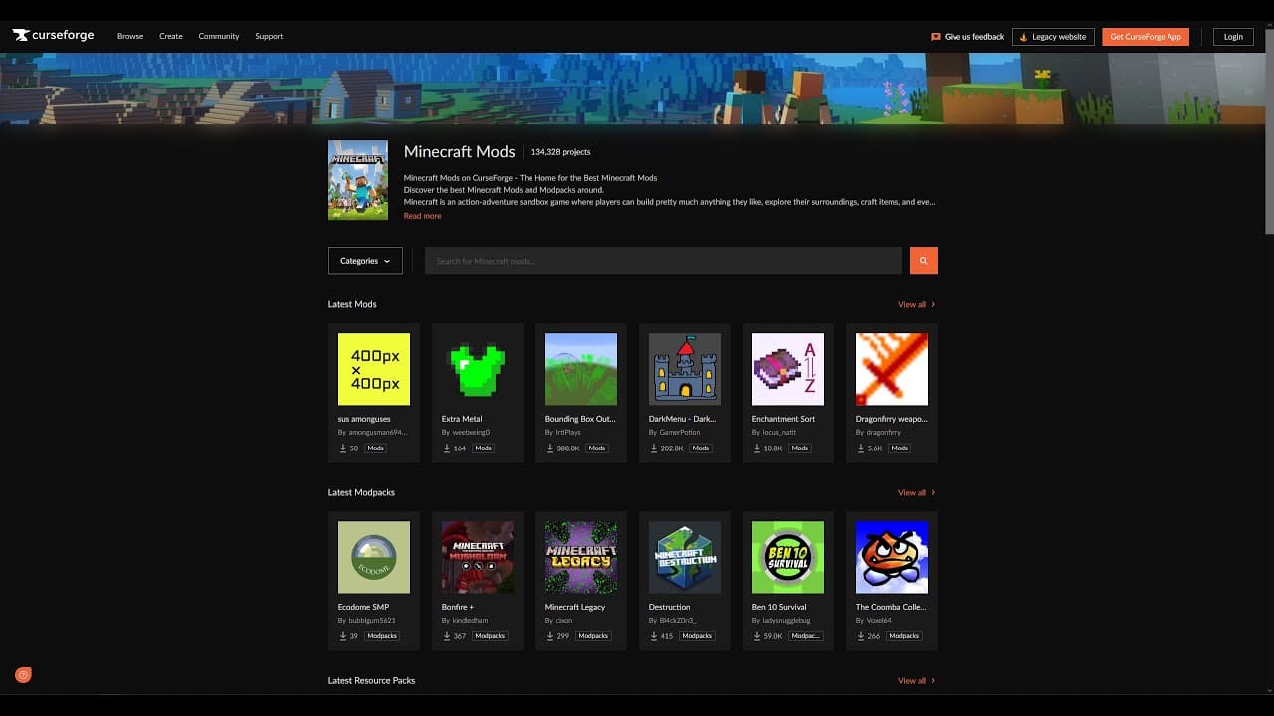Expand the Categories dropdown
Image resolution: width=1274 pixels, height=716 pixels.
point(365,261)
